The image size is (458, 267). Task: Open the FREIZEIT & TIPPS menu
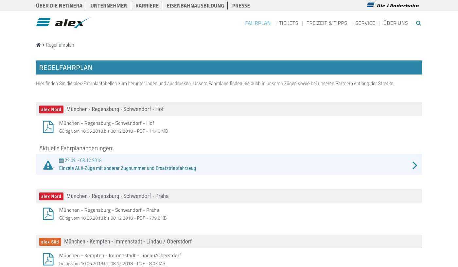[326, 23]
